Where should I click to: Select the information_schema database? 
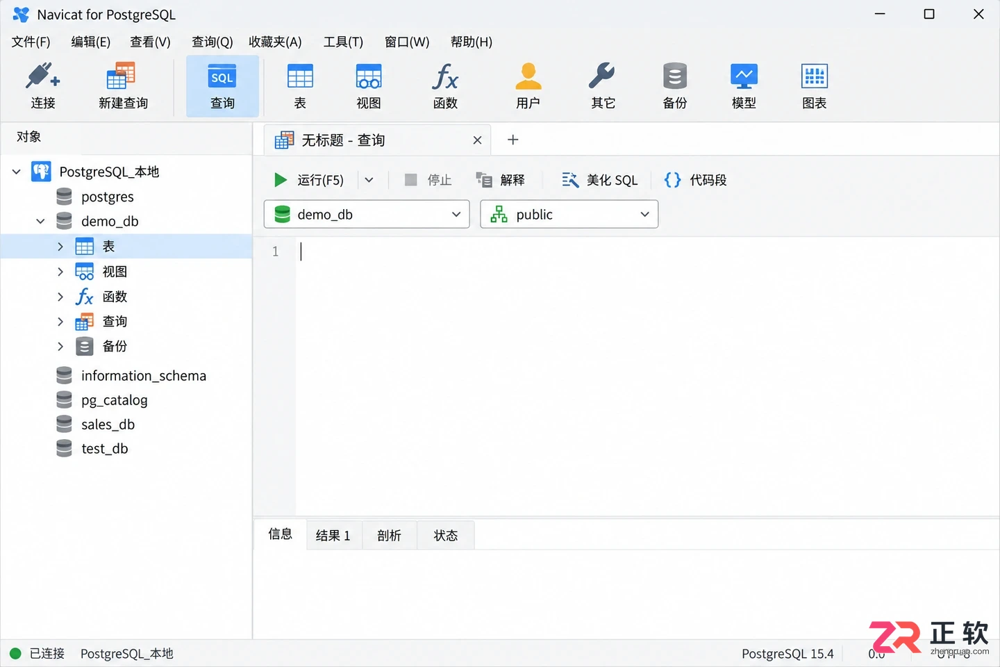tap(131, 375)
